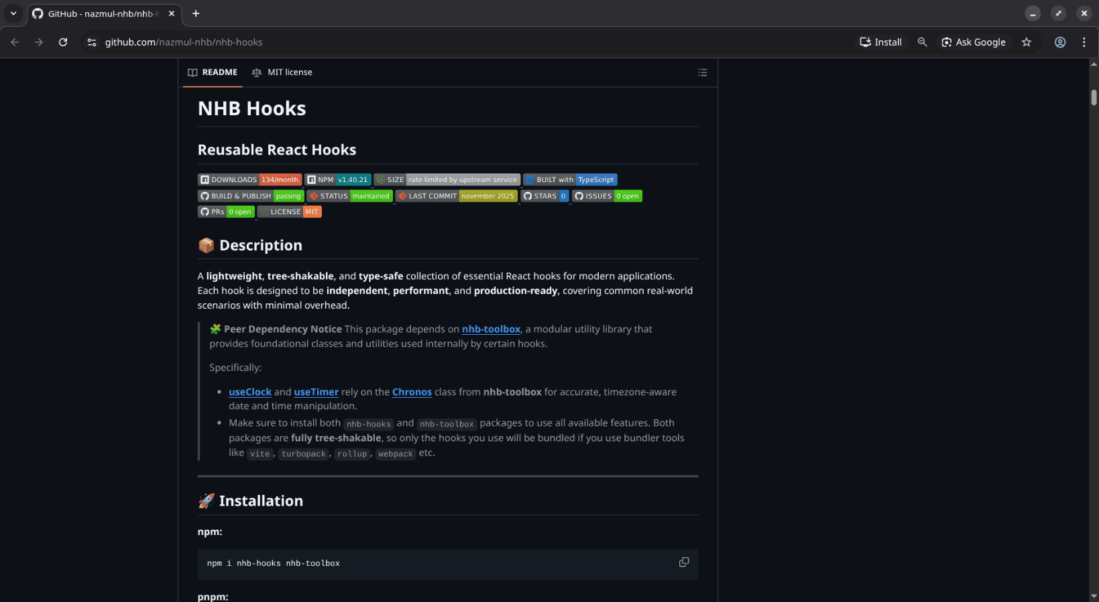Click the Install app button
The image size is (1099, 602).
(x=880, y=42)
